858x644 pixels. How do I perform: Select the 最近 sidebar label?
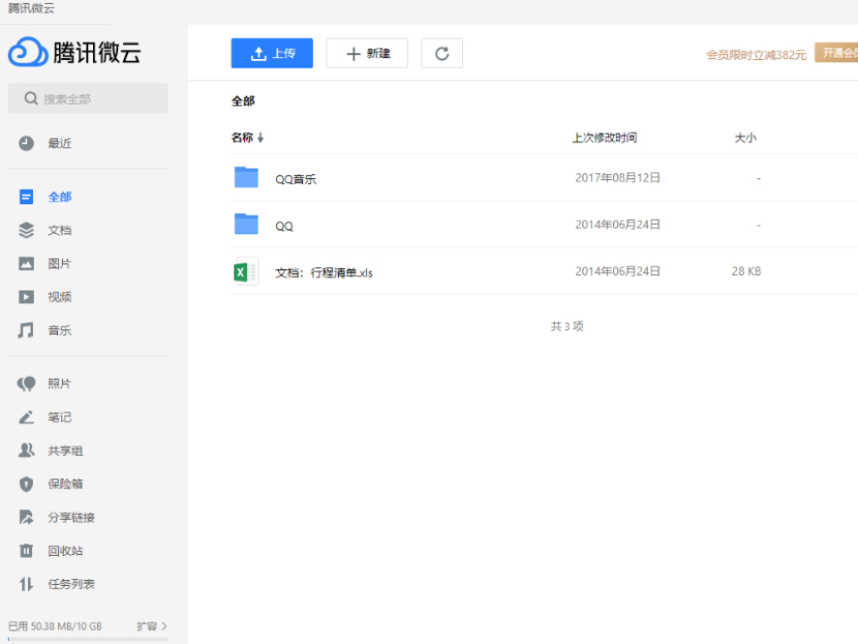[x=60, y=143]
